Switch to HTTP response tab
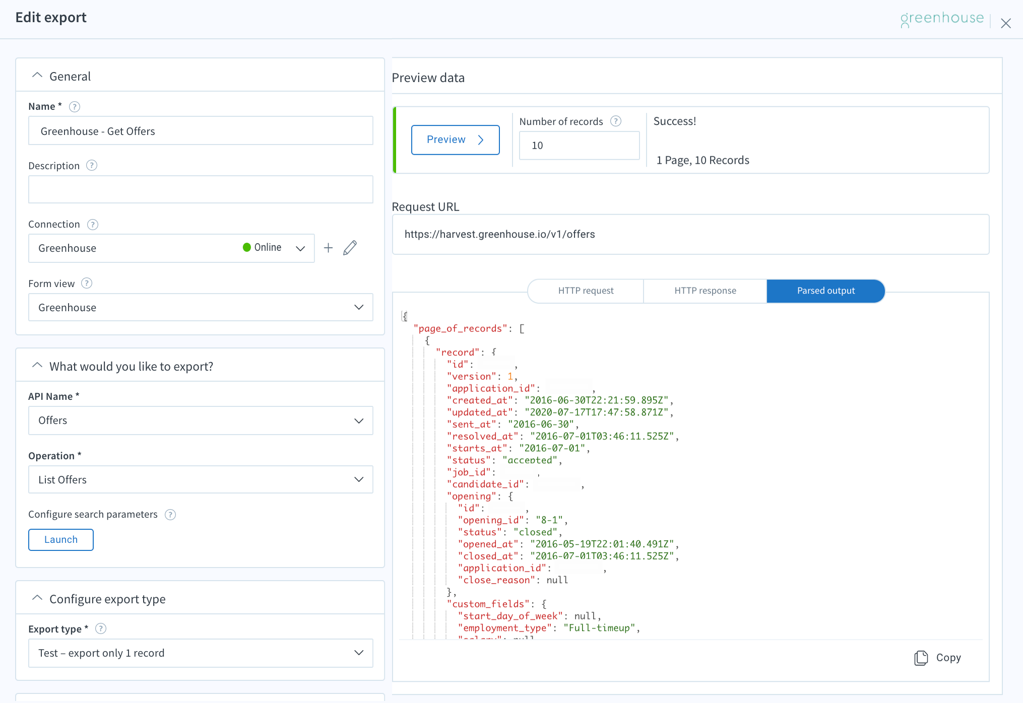The width and height of the screenshot is (1023, 703). point(705,291)
